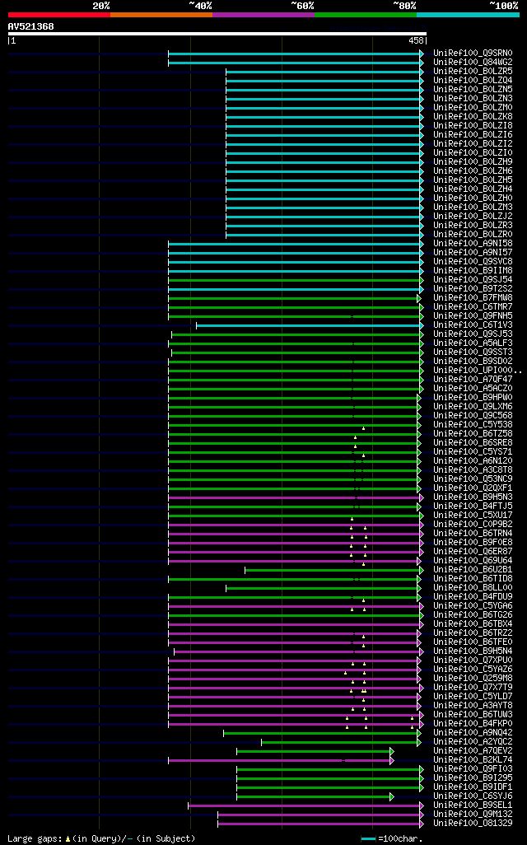Open hit UniRef100_B0LZR5
This screenshot has height=845, width=527.
[x=473, y=71]
